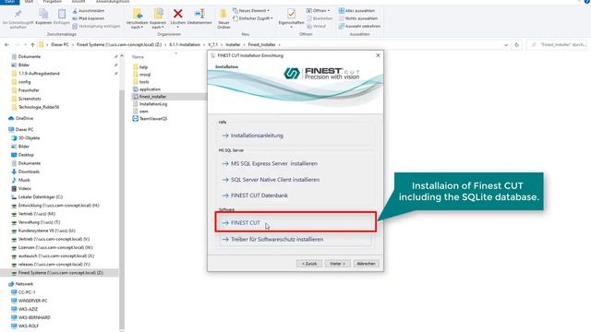Select the oem file

[140, 112]
